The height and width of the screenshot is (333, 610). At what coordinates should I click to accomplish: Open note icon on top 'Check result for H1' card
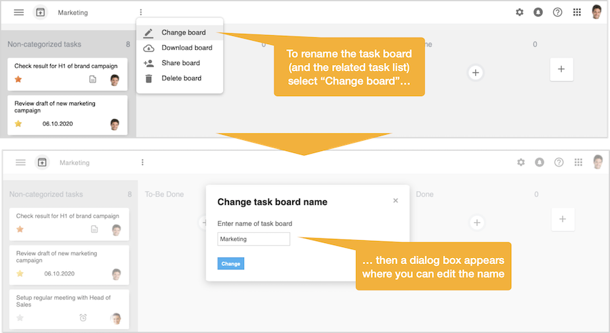coord(93,79)
